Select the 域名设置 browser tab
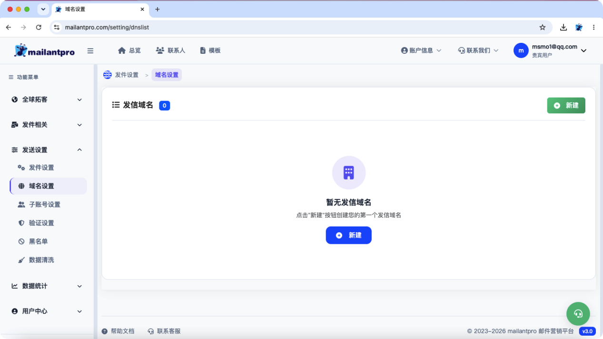 pos(100,9)
